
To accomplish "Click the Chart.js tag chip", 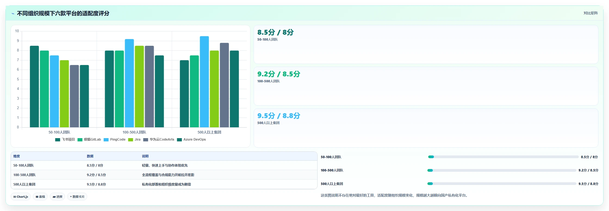I will tap(21, 197).
